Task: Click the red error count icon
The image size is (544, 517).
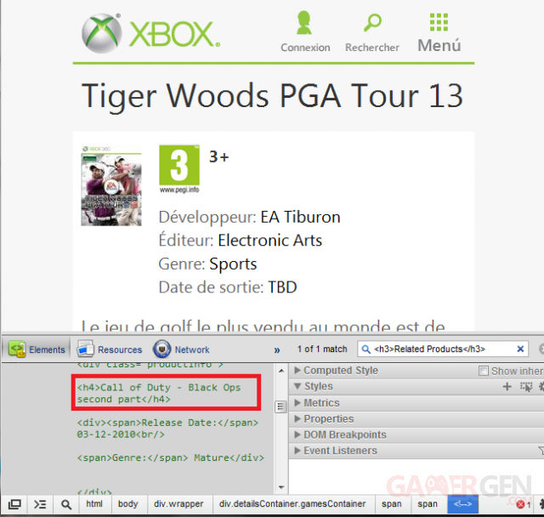Action: click(x=520, y=504)
